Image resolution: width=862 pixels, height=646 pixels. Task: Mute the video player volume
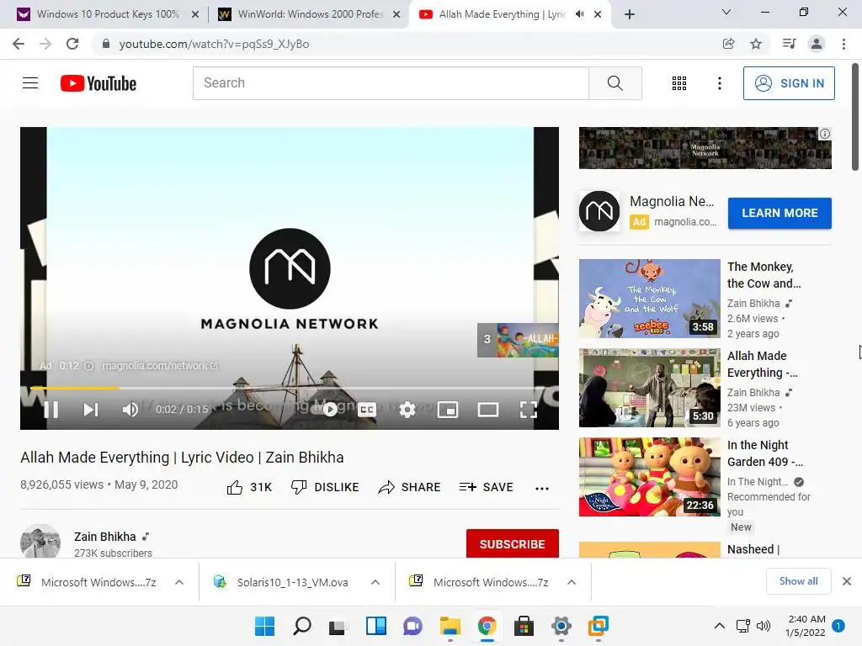click(x=130, y=410)
